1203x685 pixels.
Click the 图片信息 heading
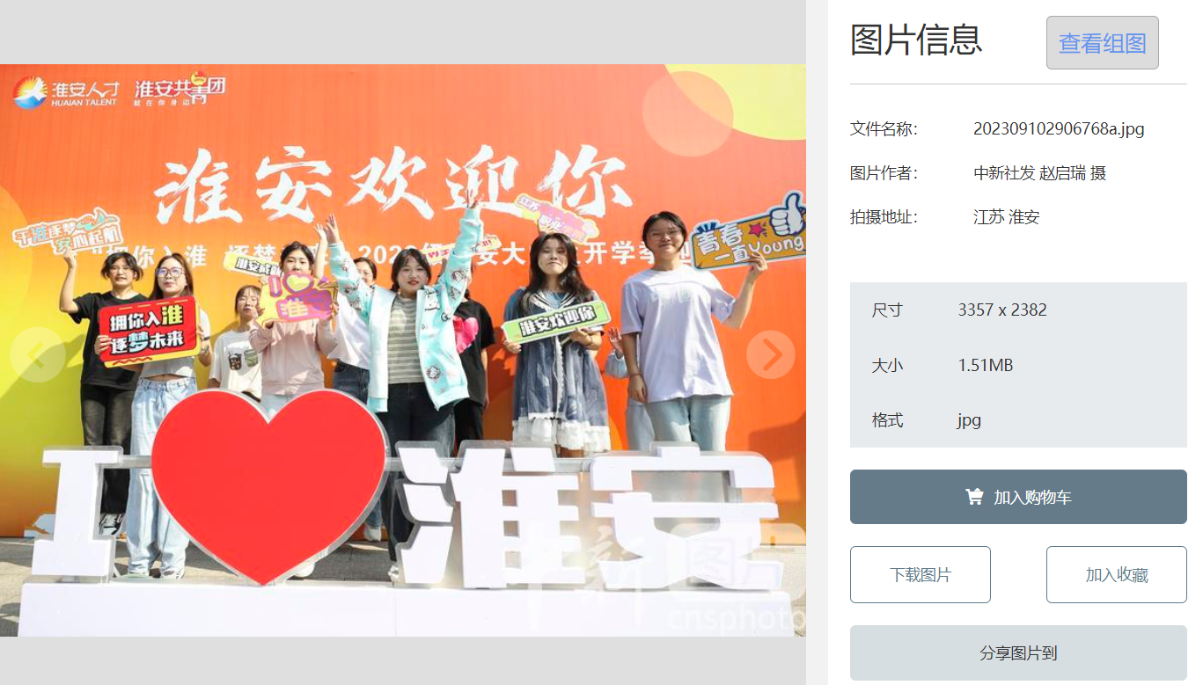pyautogui.click(x=916, y=40)
